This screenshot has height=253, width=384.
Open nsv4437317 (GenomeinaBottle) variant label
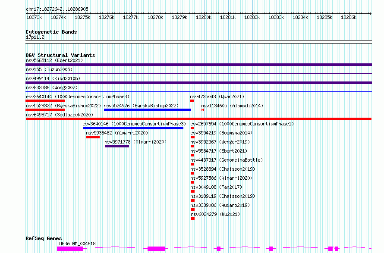pyautogui.click(x=227, y=160)
